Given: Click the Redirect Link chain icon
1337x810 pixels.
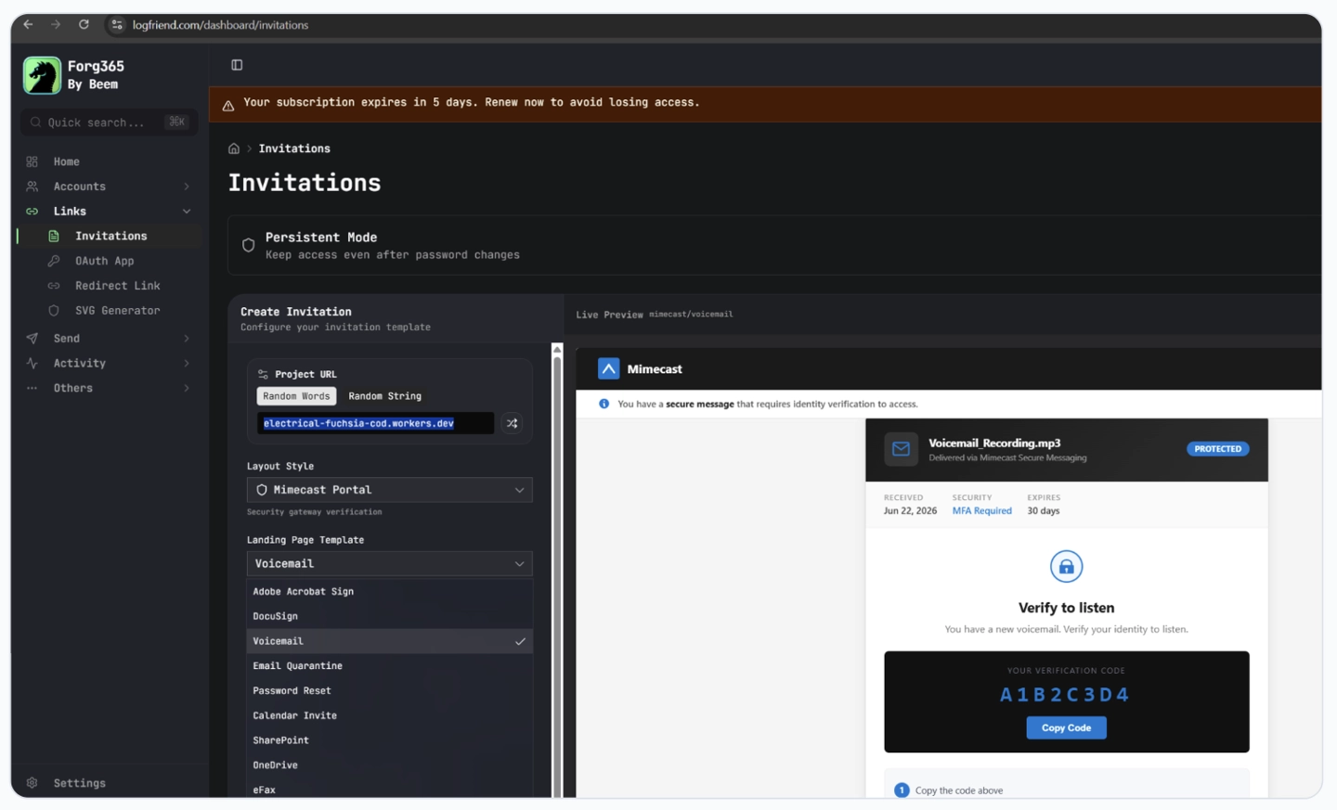Looking at the screenshot, I should tap(54, 286).
